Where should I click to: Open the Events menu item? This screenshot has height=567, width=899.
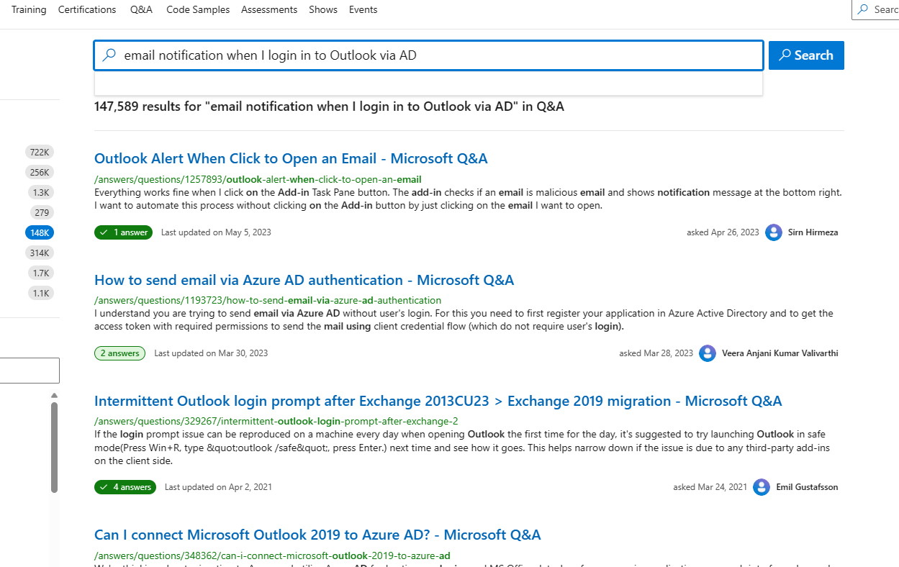[363, 9]
